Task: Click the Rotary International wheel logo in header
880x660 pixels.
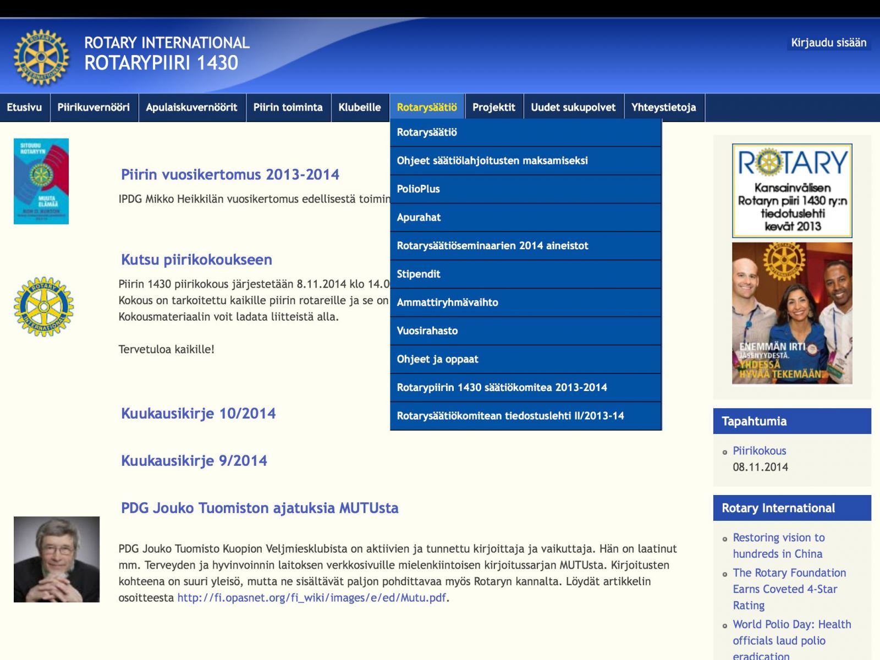Action: [x=42, y=58]
